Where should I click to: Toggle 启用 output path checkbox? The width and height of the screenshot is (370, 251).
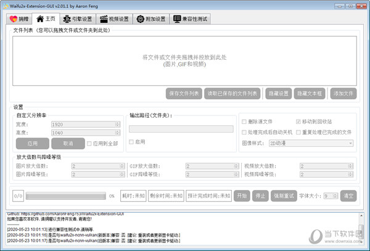[x=131, y=142]
